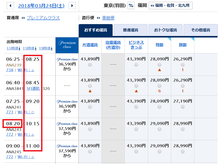
Task: Open 772 aircraft info for ANA245
Action: (10, 157)
